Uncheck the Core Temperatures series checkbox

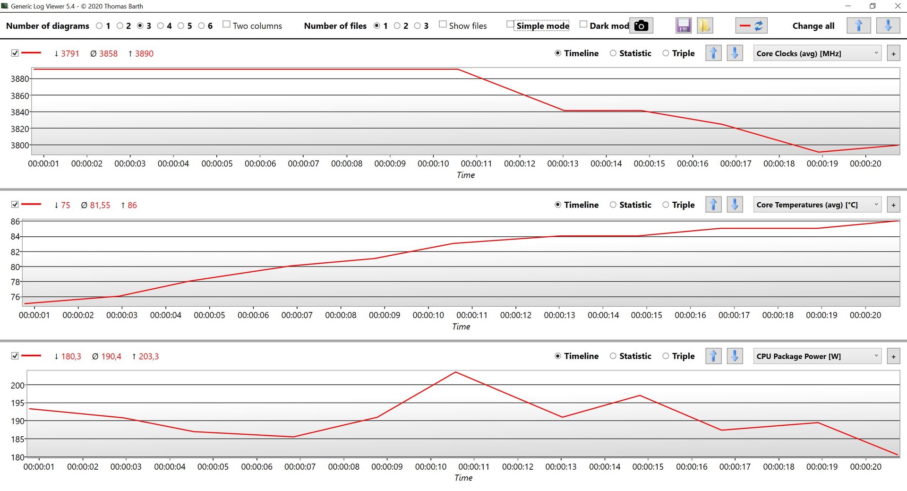point(15,204)
